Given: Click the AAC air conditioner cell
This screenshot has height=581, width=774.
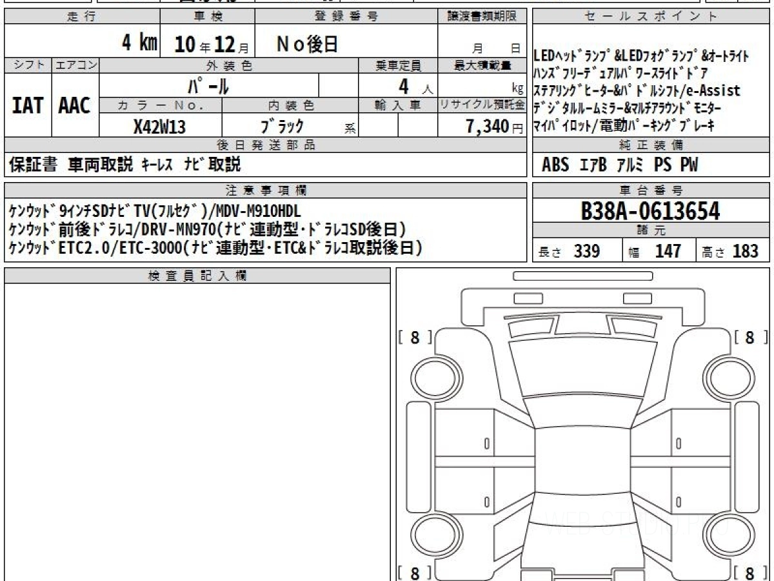Looking at the screenshot, I should (75, 105).
